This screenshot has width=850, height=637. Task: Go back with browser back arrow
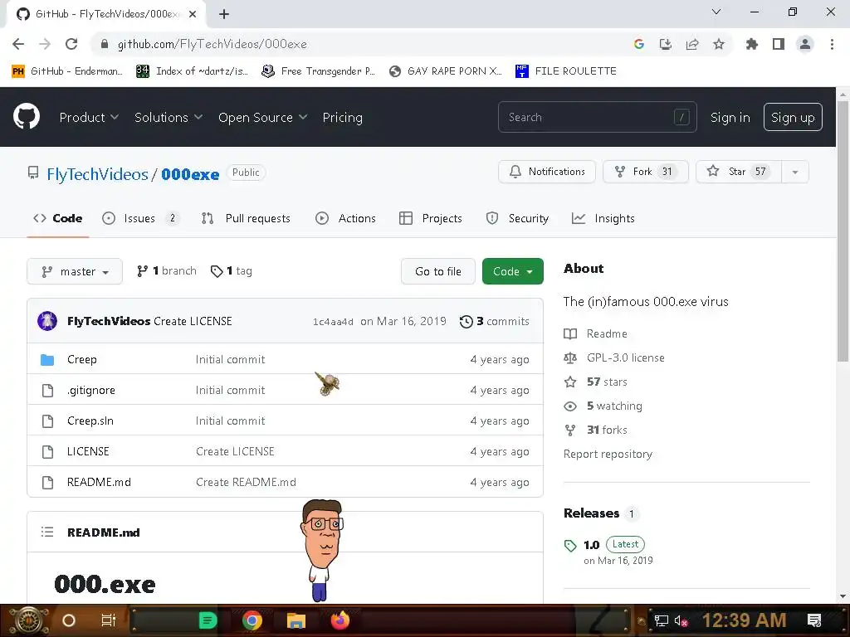(18, 44)
